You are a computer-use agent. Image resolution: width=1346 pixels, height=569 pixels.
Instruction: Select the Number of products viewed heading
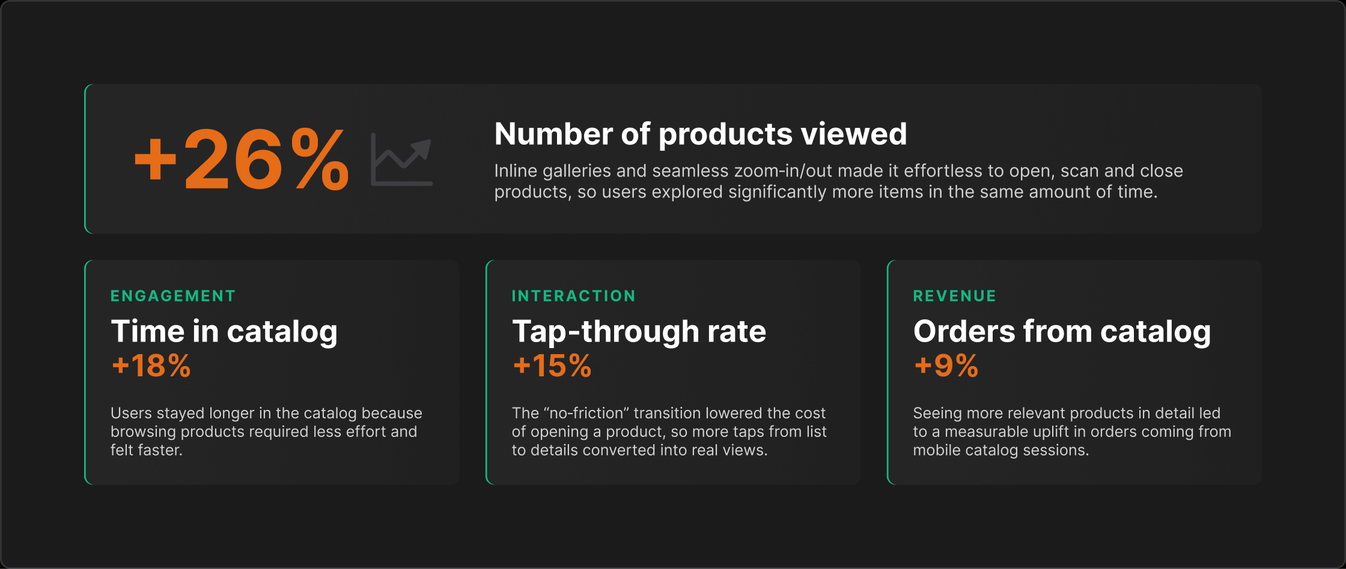pos(701,134)
